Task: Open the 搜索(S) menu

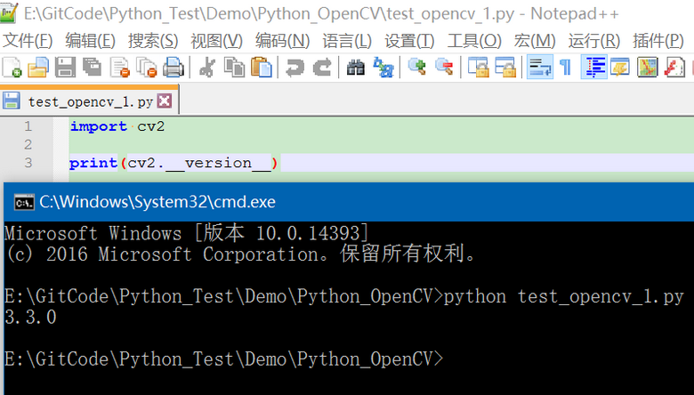Action: tap(153, 41)
